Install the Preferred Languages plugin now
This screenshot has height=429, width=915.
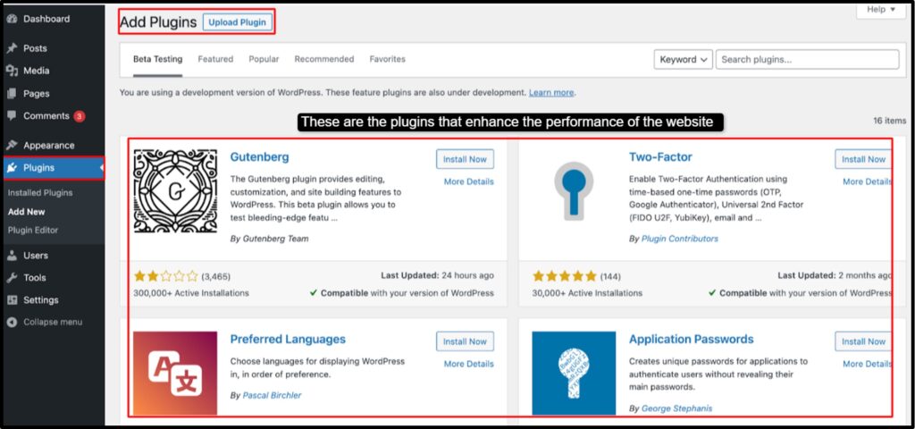click(465, 341)
